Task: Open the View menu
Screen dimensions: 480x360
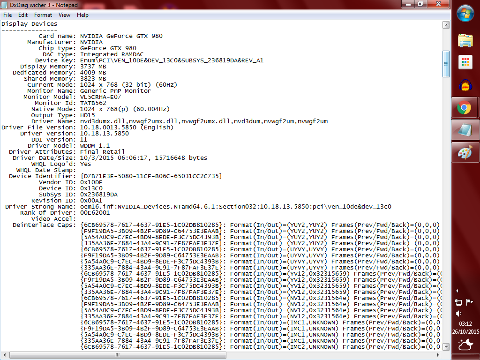Action: (x=64, y=15)
